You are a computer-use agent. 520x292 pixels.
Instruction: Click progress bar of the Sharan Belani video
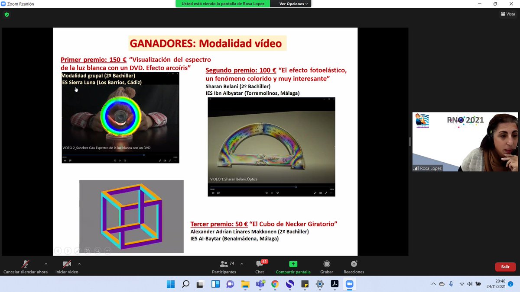click(x=271, y=187)
